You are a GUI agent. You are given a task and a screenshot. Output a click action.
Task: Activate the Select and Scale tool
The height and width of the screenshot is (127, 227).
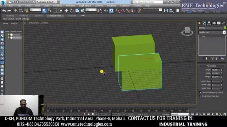[x=77, y=11]
